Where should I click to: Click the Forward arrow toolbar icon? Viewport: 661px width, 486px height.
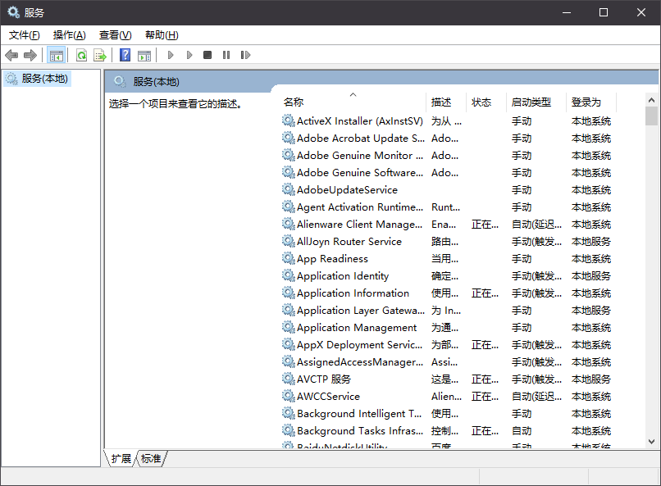tap(30, 55)
